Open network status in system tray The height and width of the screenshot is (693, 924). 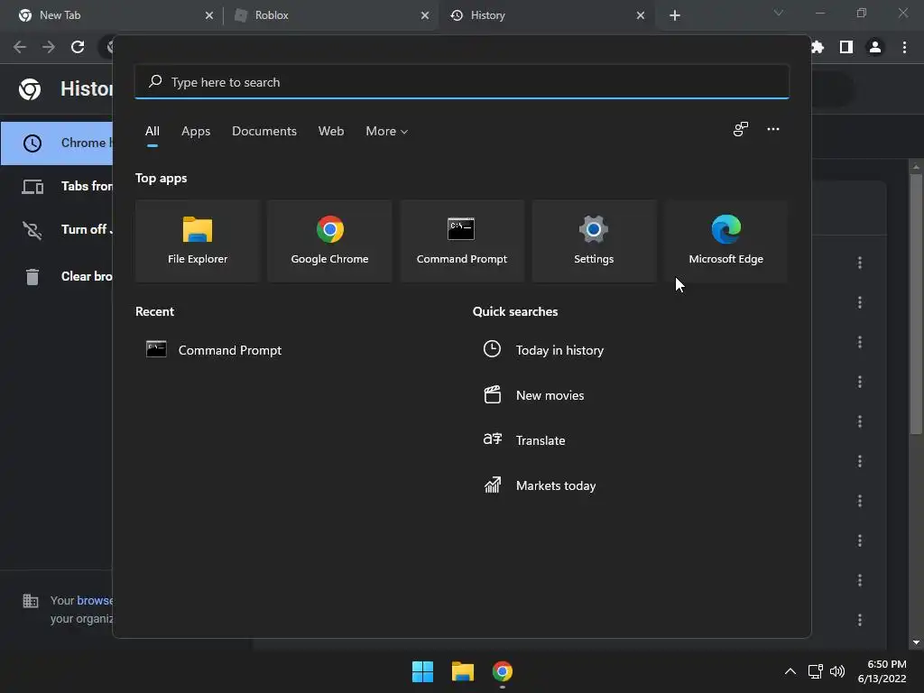[x=815, y=671]
